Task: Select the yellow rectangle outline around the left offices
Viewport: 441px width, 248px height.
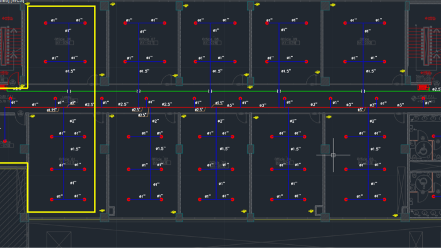Action: coord(61,109)
